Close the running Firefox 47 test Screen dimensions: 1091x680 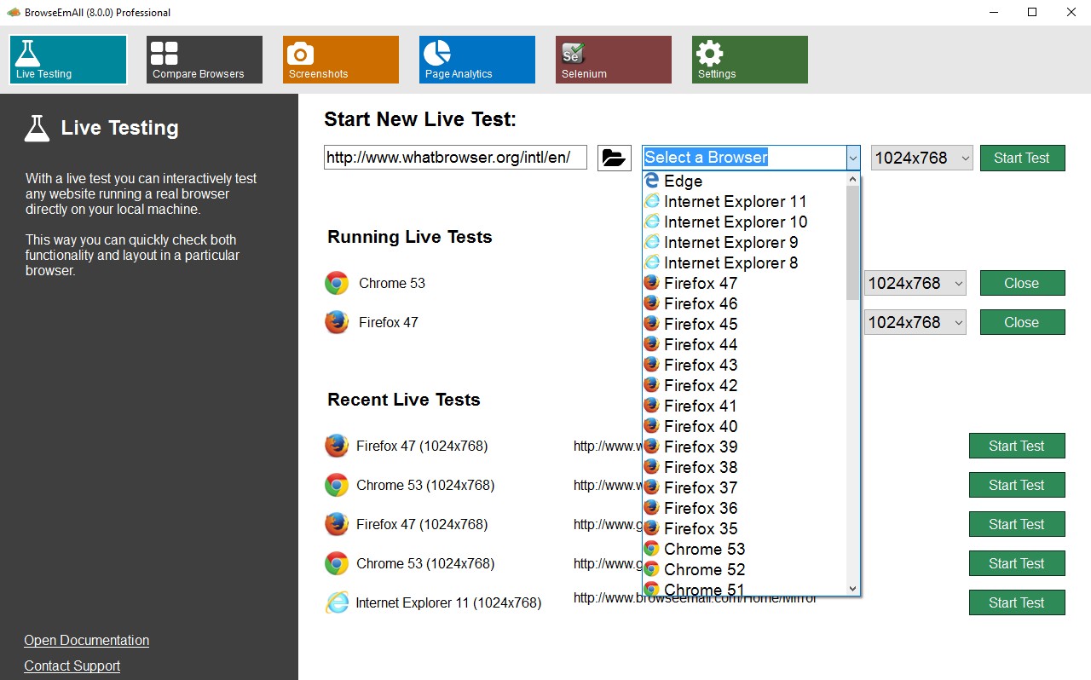[1022, 322]
